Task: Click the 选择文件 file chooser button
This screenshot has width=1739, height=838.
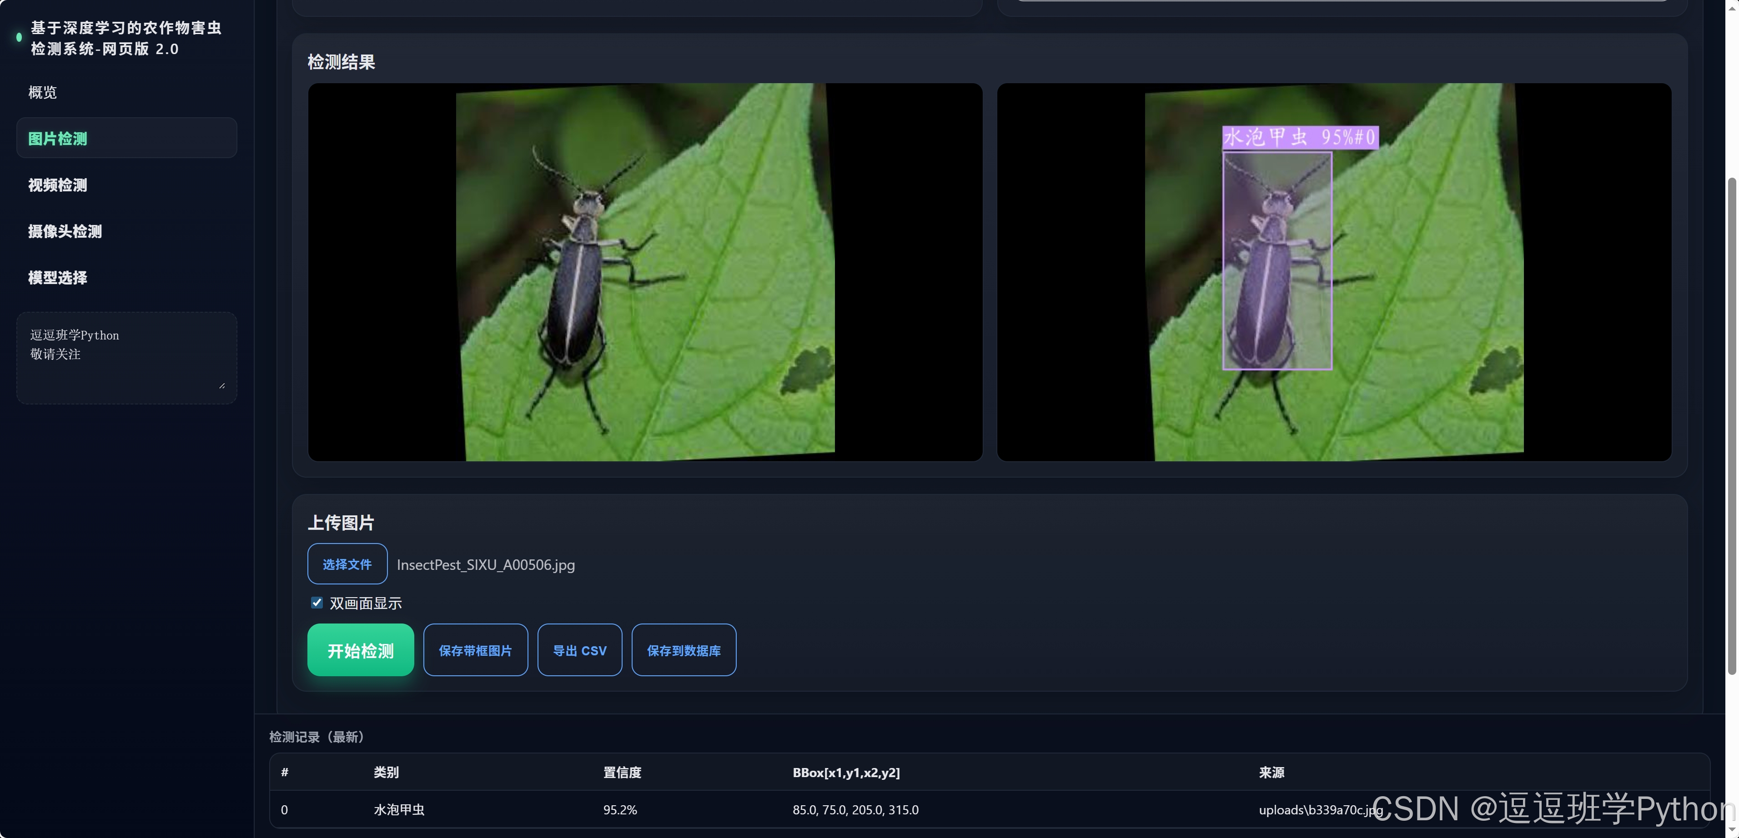Action: [x=347, y=564]
